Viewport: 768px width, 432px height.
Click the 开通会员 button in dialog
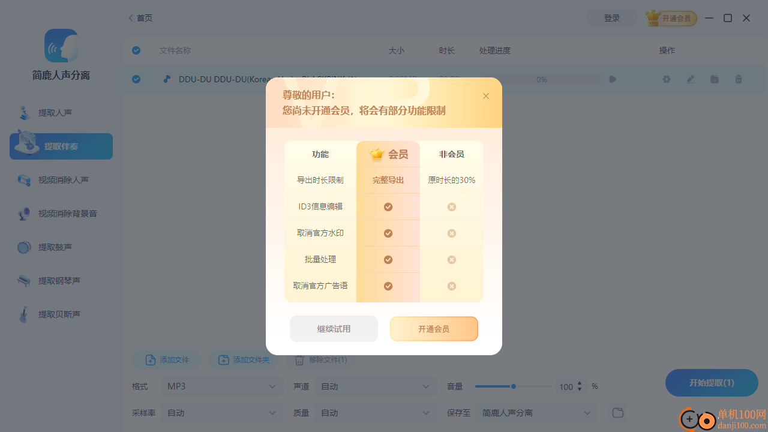434,329
